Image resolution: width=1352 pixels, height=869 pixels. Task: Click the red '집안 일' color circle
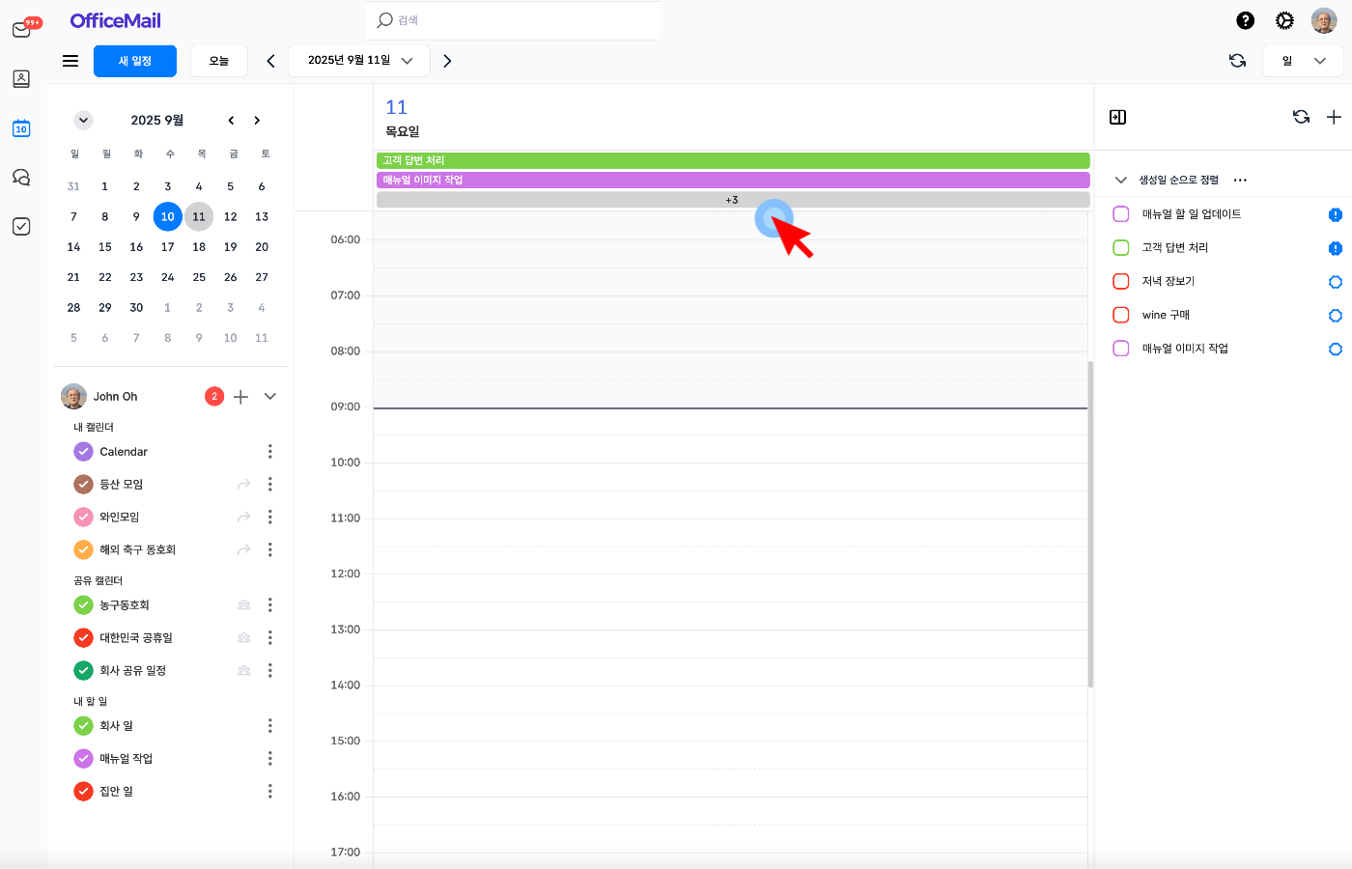[x=84, y=791]
